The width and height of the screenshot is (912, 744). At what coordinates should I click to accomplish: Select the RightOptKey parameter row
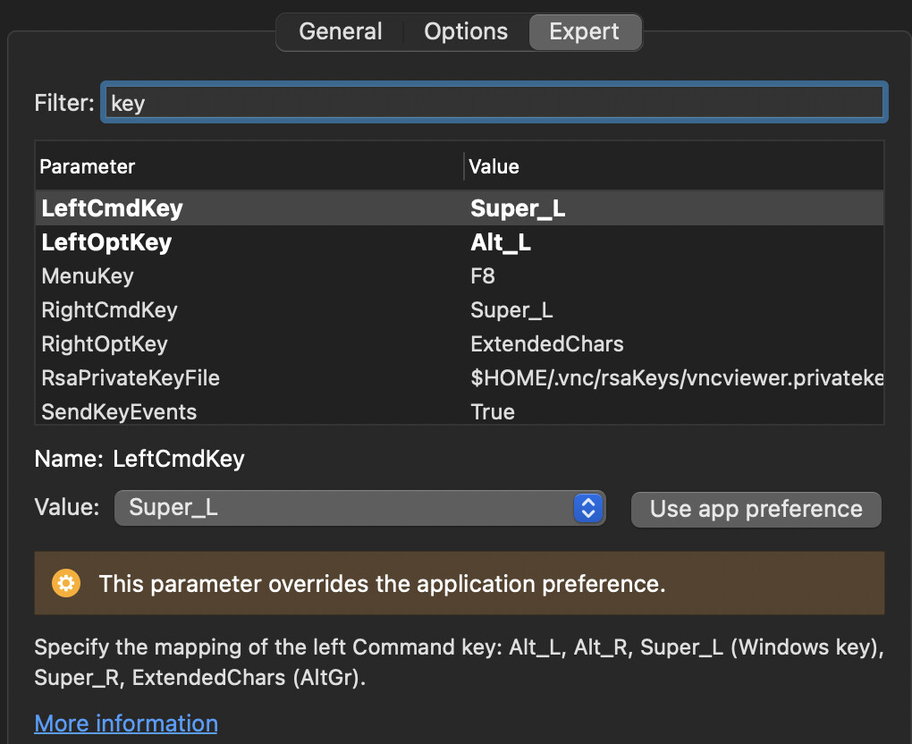[105, 344]
